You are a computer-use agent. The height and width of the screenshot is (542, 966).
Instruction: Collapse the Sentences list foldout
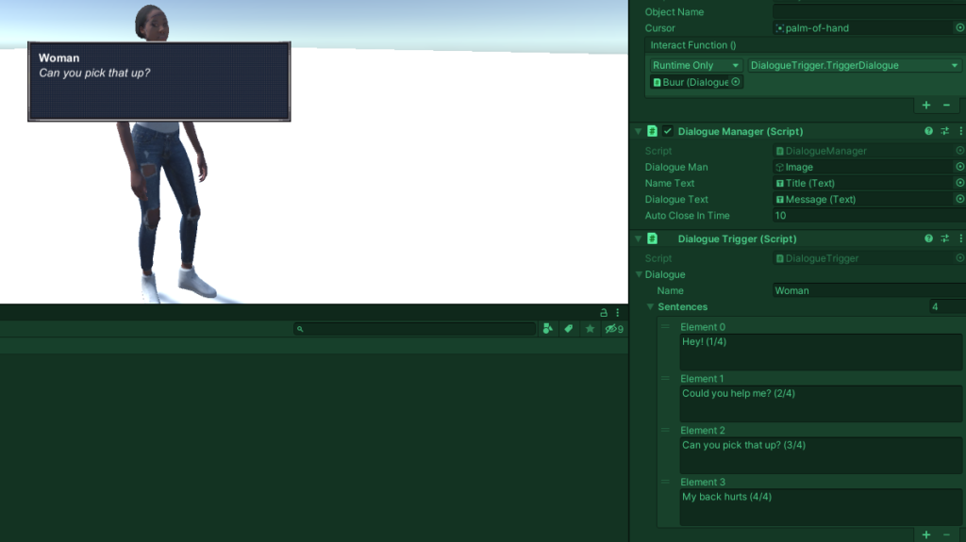(650, 307)
